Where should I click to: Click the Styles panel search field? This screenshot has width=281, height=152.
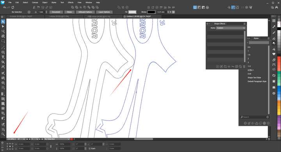click(254, 117)
